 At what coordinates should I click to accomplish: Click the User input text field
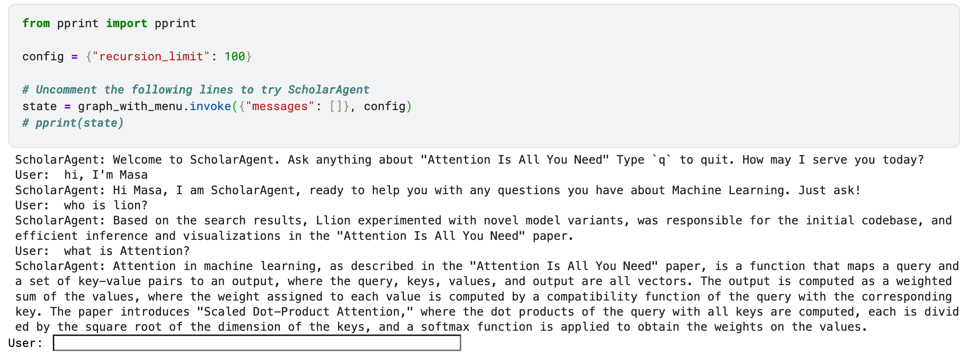tap(256, 343)
